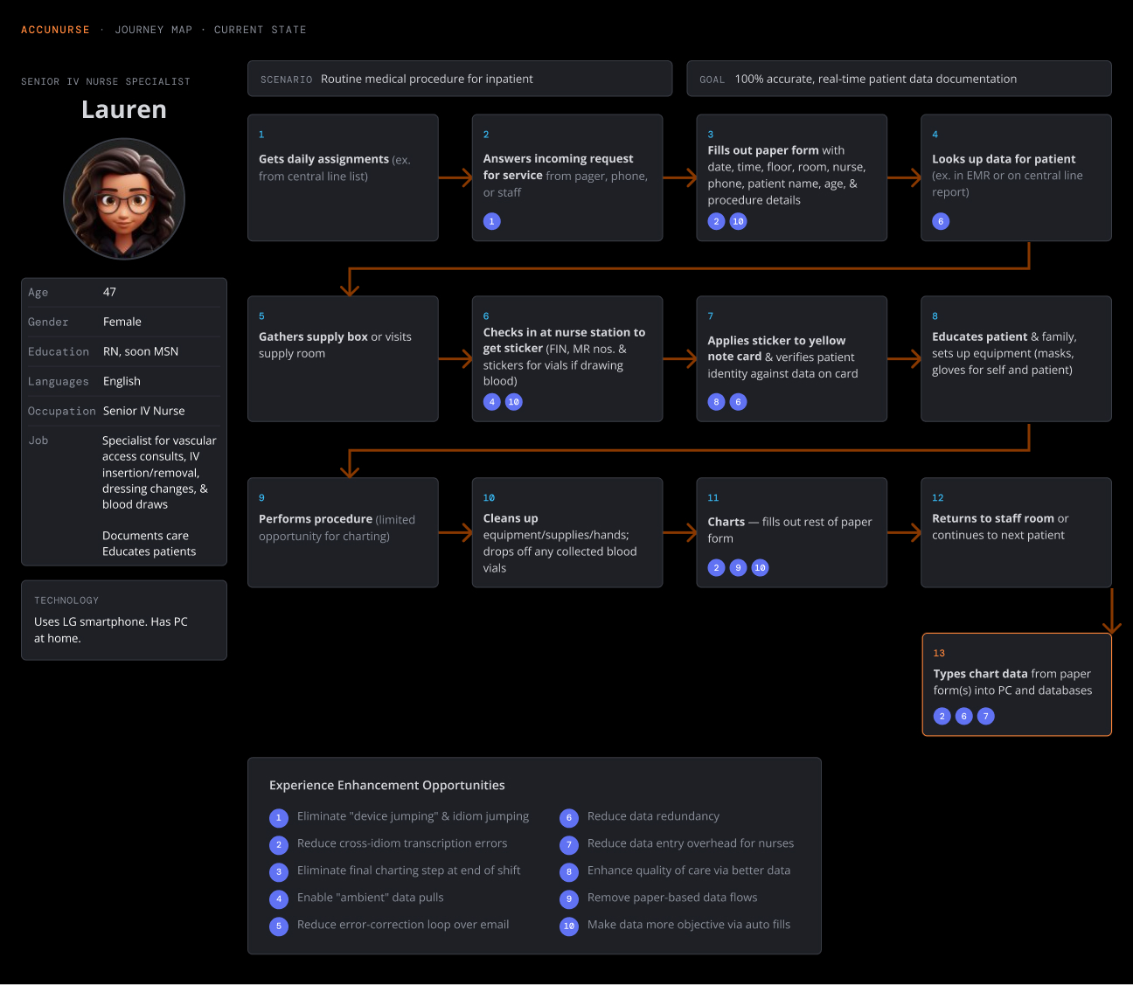Click badge 8 in the Applies sticker card

pyautogui.click(x=716, y=402)
